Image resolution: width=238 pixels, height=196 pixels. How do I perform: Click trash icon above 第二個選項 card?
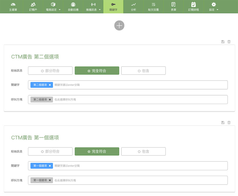[229, 42]
